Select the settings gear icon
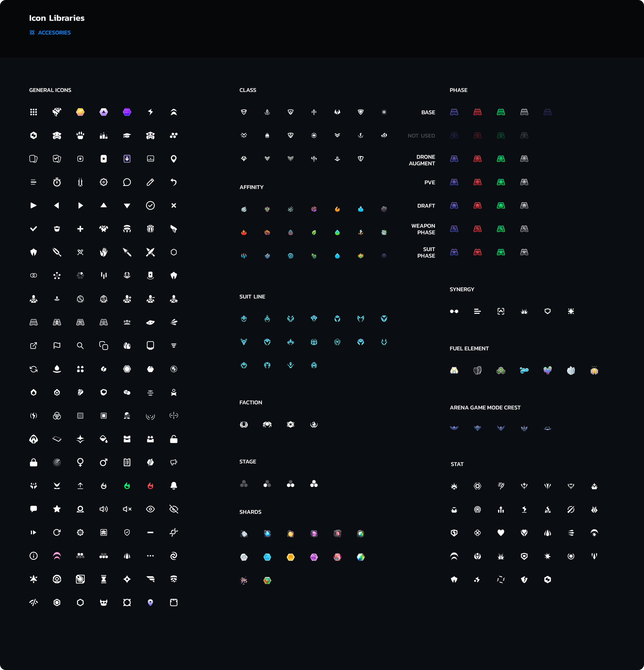Viewport: 644px width, 670px height. [104, 182]
